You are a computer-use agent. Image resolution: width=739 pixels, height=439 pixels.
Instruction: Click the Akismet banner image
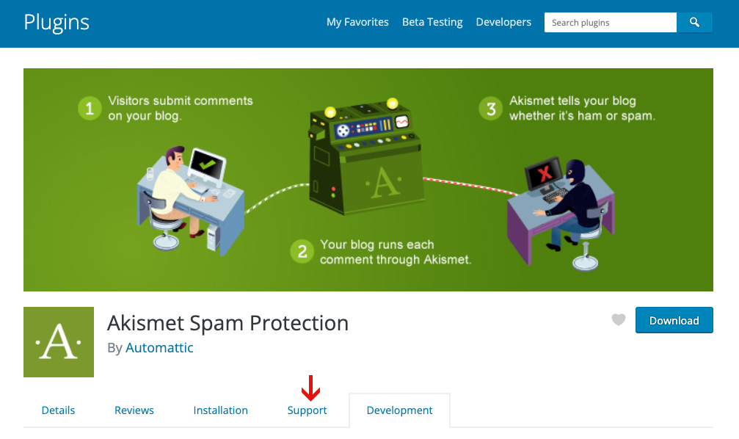[368, 180]
